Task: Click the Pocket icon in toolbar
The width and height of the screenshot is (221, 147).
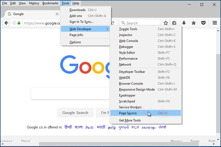Action: [x=203, y=23]
